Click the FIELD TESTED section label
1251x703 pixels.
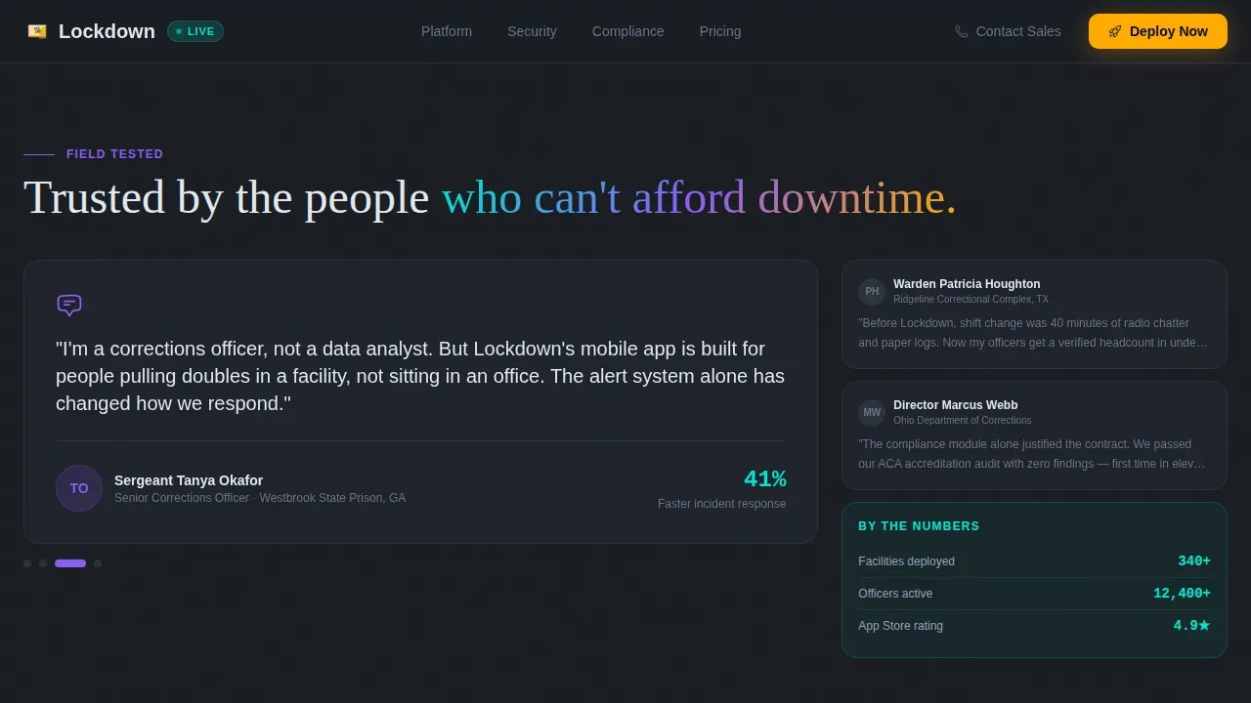point(114,154)
